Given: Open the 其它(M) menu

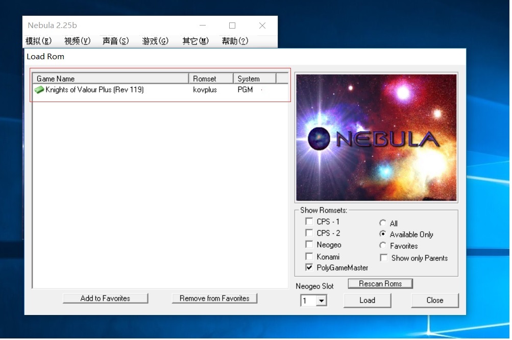Looking at the screenshot, I should coord(196,41).
